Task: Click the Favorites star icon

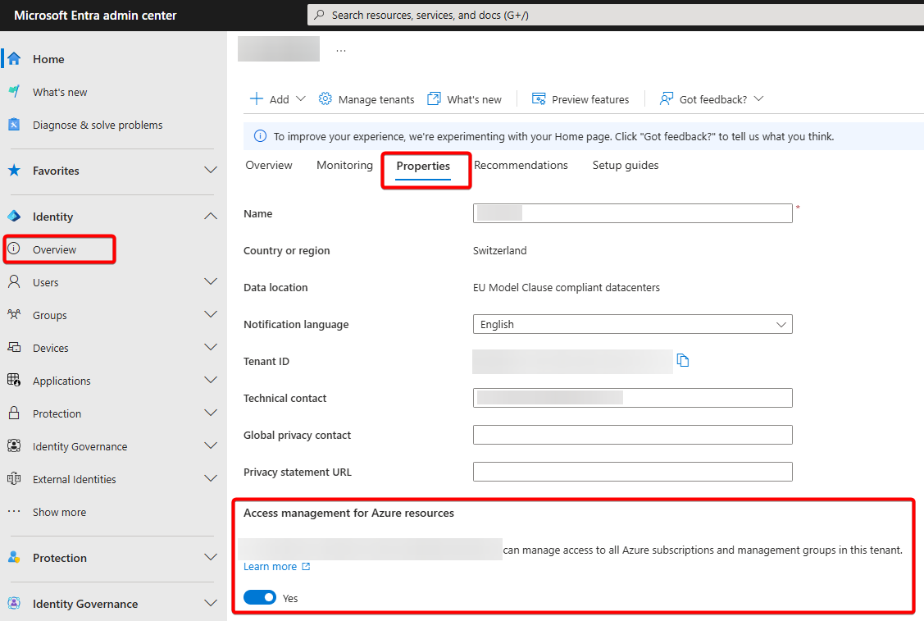Action: click(x=14, y=171)
